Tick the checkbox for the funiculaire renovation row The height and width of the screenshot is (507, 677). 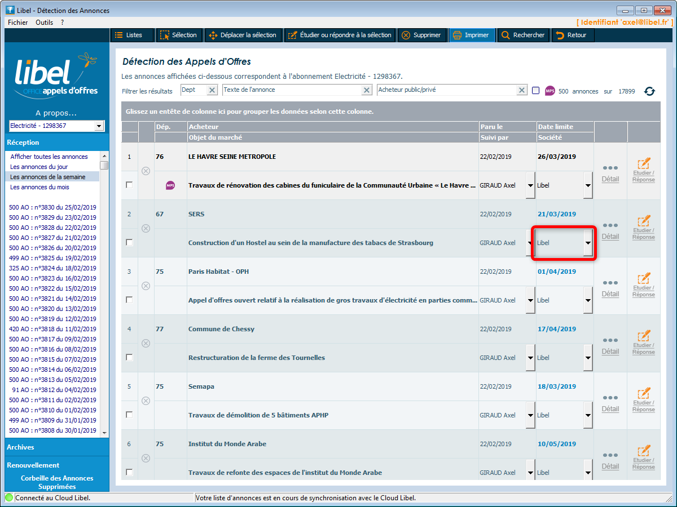point(129,185)
